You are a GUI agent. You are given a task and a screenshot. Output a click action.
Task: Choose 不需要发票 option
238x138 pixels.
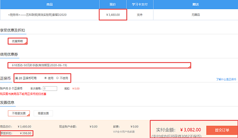click(x=19, y=113)
